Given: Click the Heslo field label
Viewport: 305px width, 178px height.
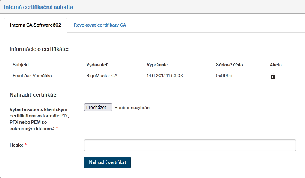Looking at the screenshot, I should pos(18,145).
